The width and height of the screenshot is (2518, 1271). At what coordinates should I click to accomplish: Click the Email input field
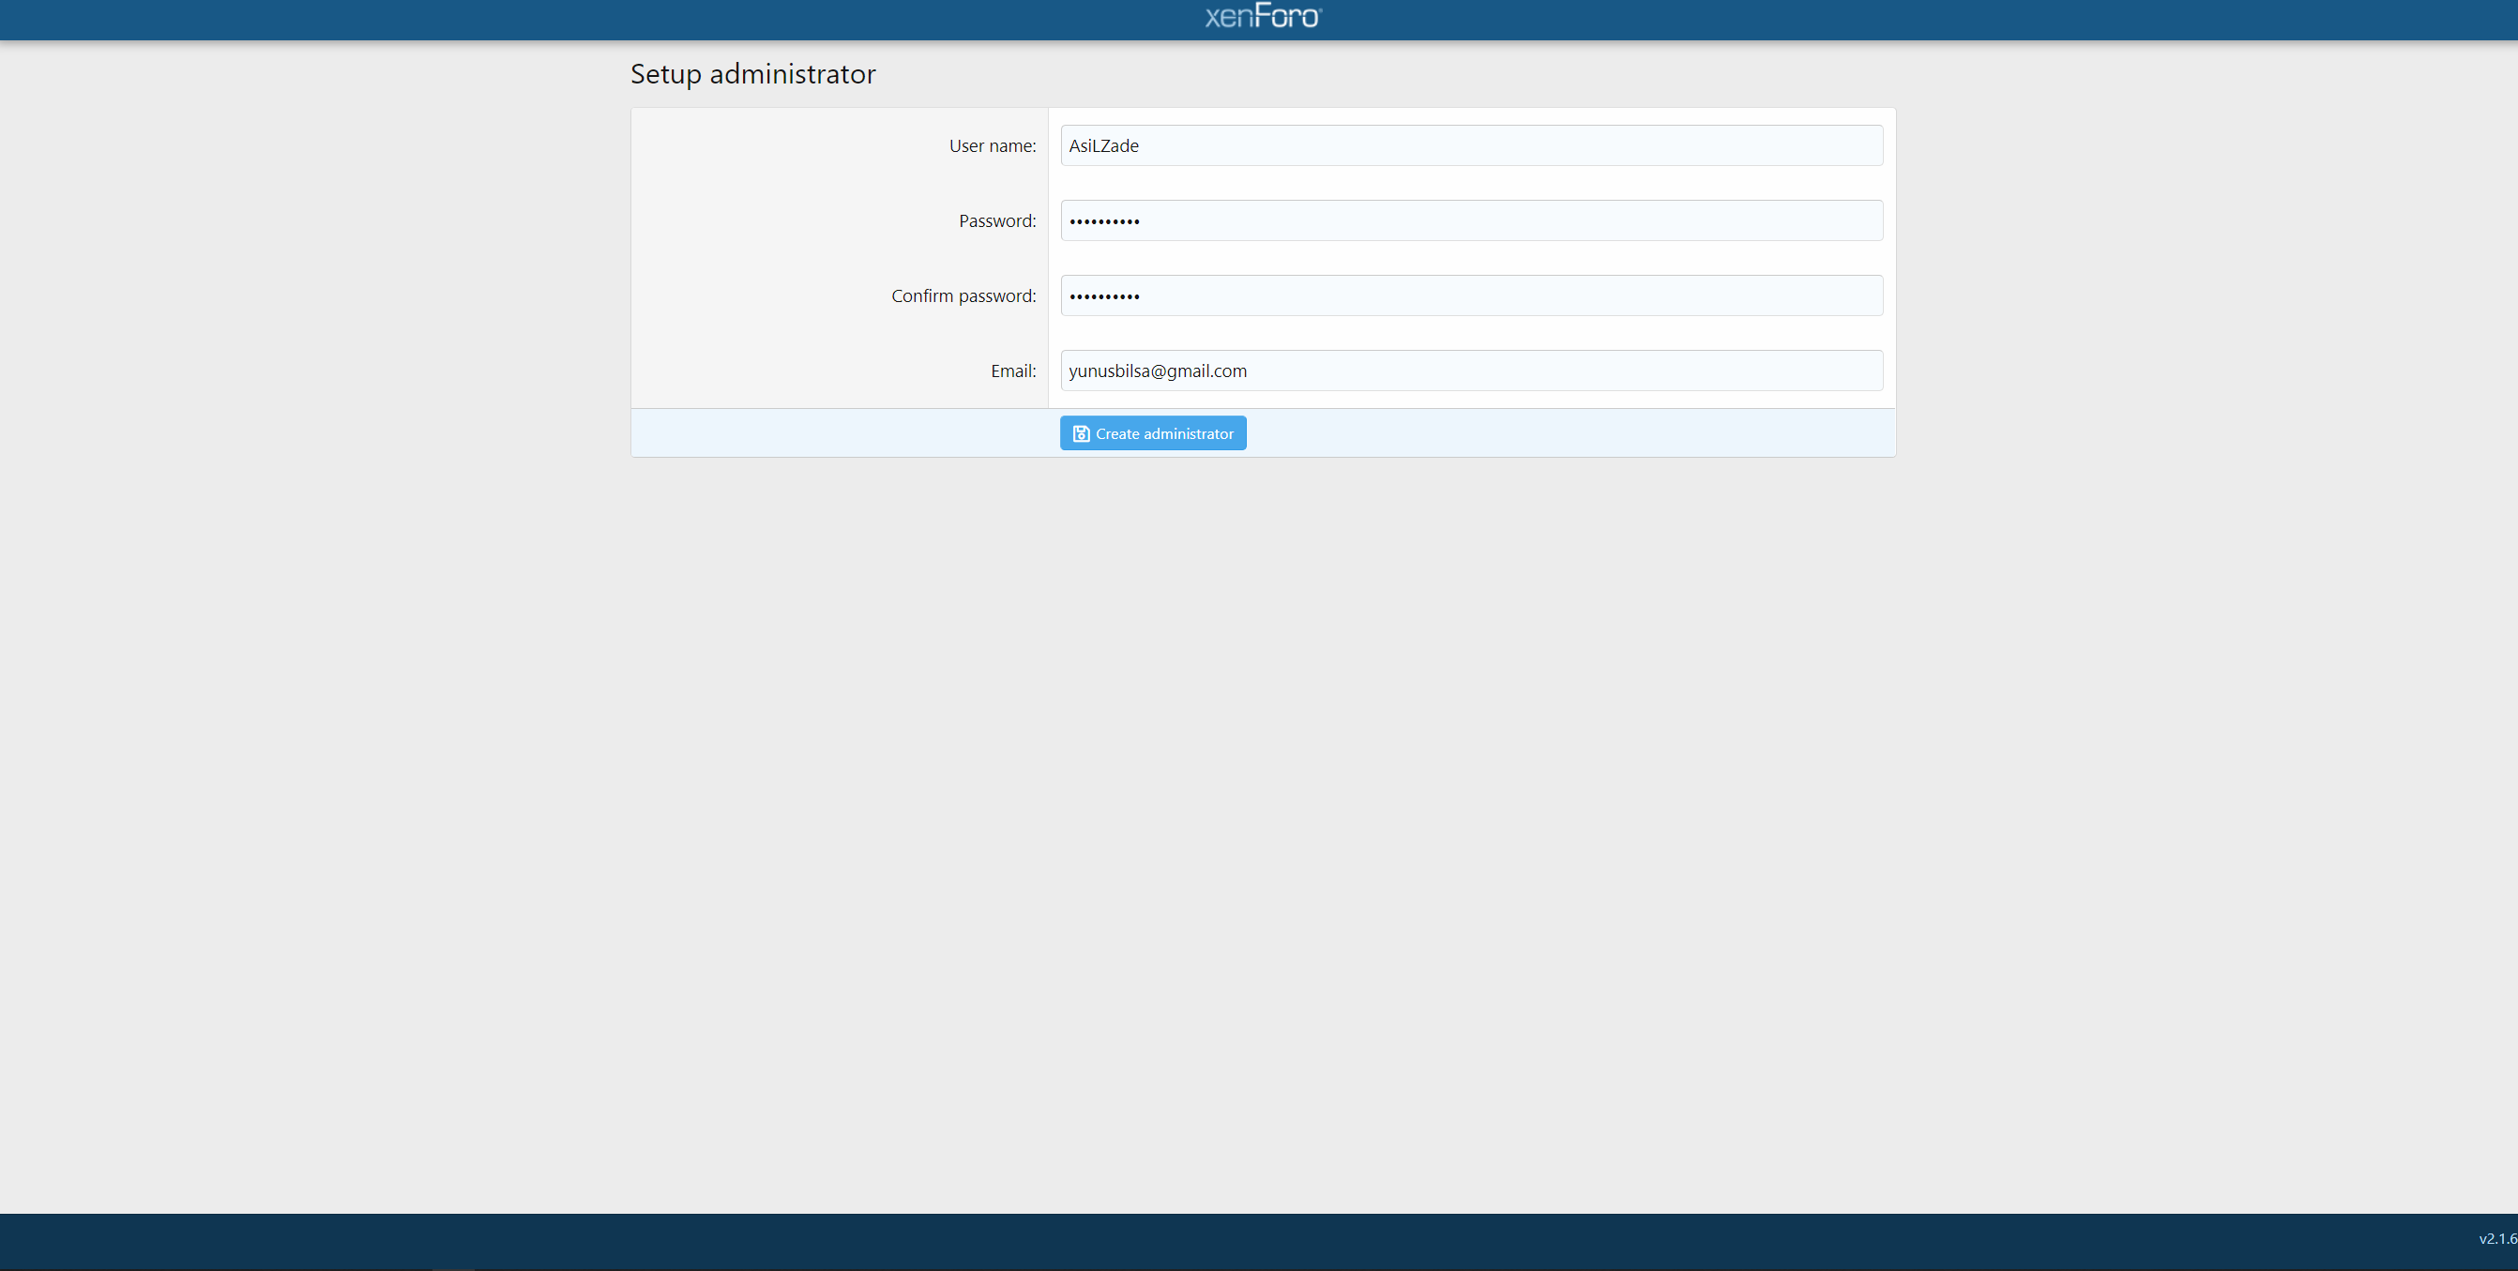[x=1471, y=371]
